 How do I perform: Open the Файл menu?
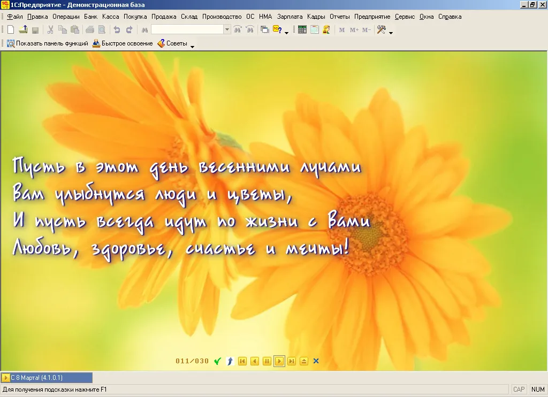click(14, 17)
